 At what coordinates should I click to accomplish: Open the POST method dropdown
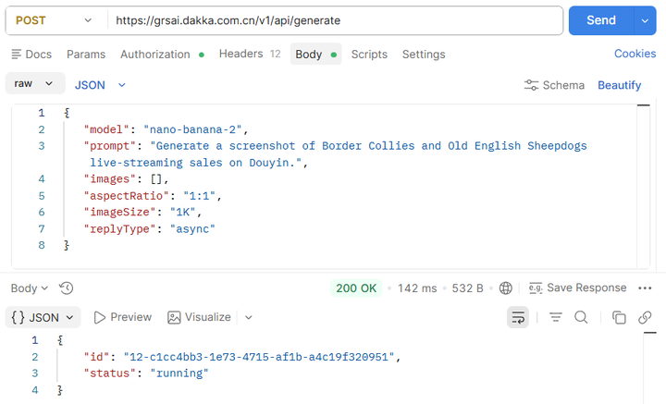pos(54,20)
